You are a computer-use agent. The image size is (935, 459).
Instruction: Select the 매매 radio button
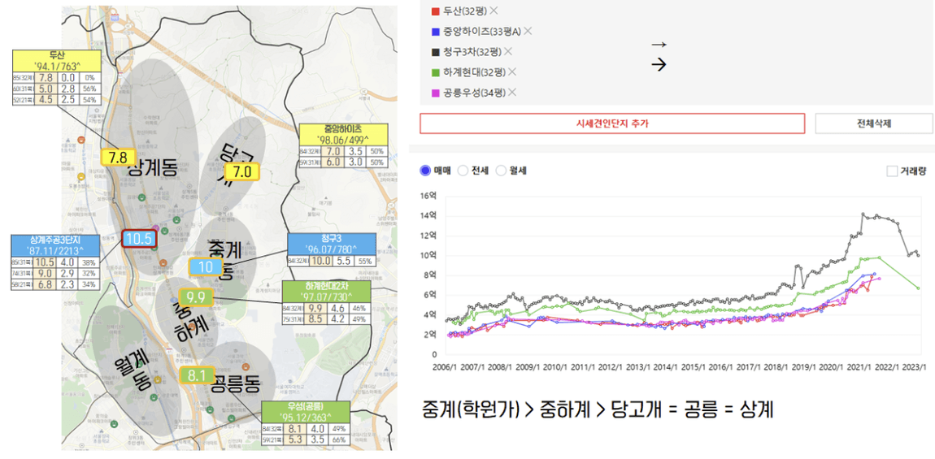[x=425, y=171]
